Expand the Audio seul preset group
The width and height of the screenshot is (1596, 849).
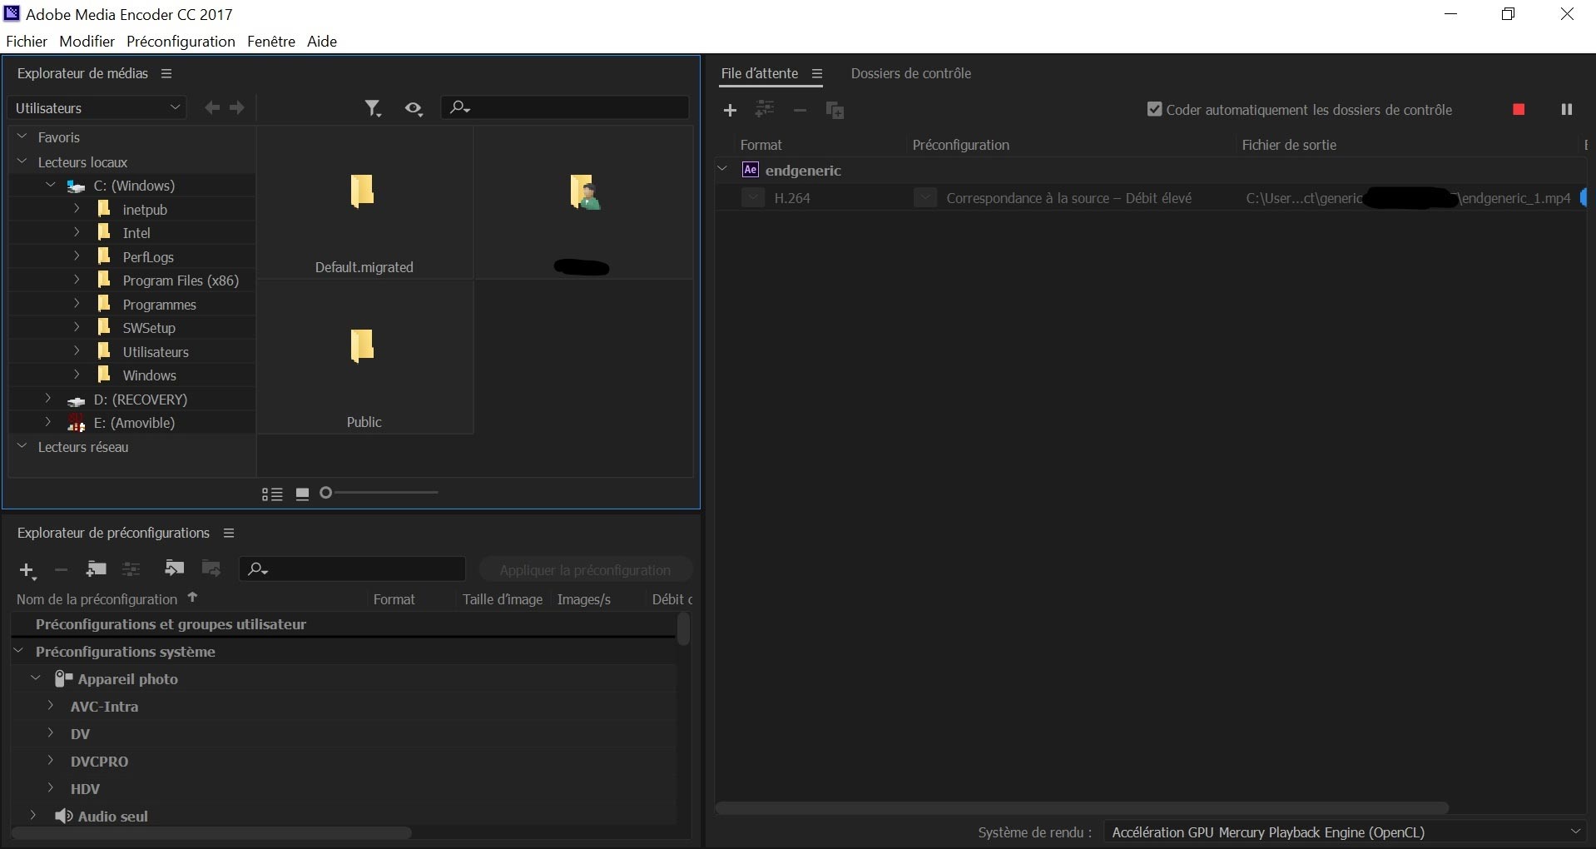[33, 816]
